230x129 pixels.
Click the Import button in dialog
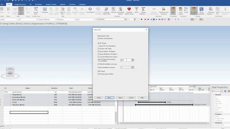120,97
